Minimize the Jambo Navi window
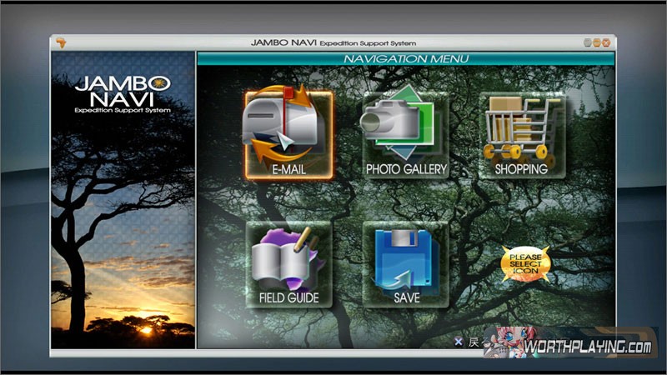The image size is (667, 375). (588, 42)
